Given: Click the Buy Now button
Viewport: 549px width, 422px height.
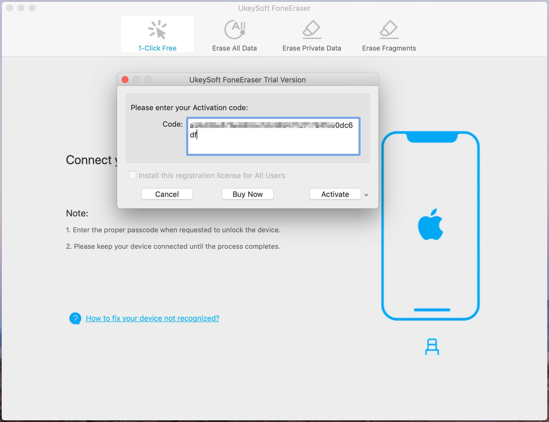Looking at the screenshot, I should pyautogui.click(x=247, y=194).
